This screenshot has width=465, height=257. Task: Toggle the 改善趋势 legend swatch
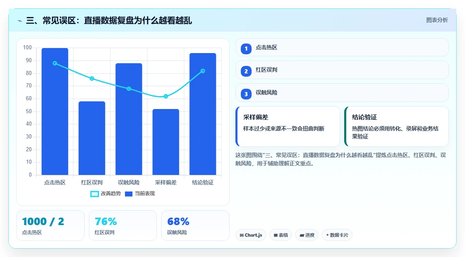click(x=94, y=194)
